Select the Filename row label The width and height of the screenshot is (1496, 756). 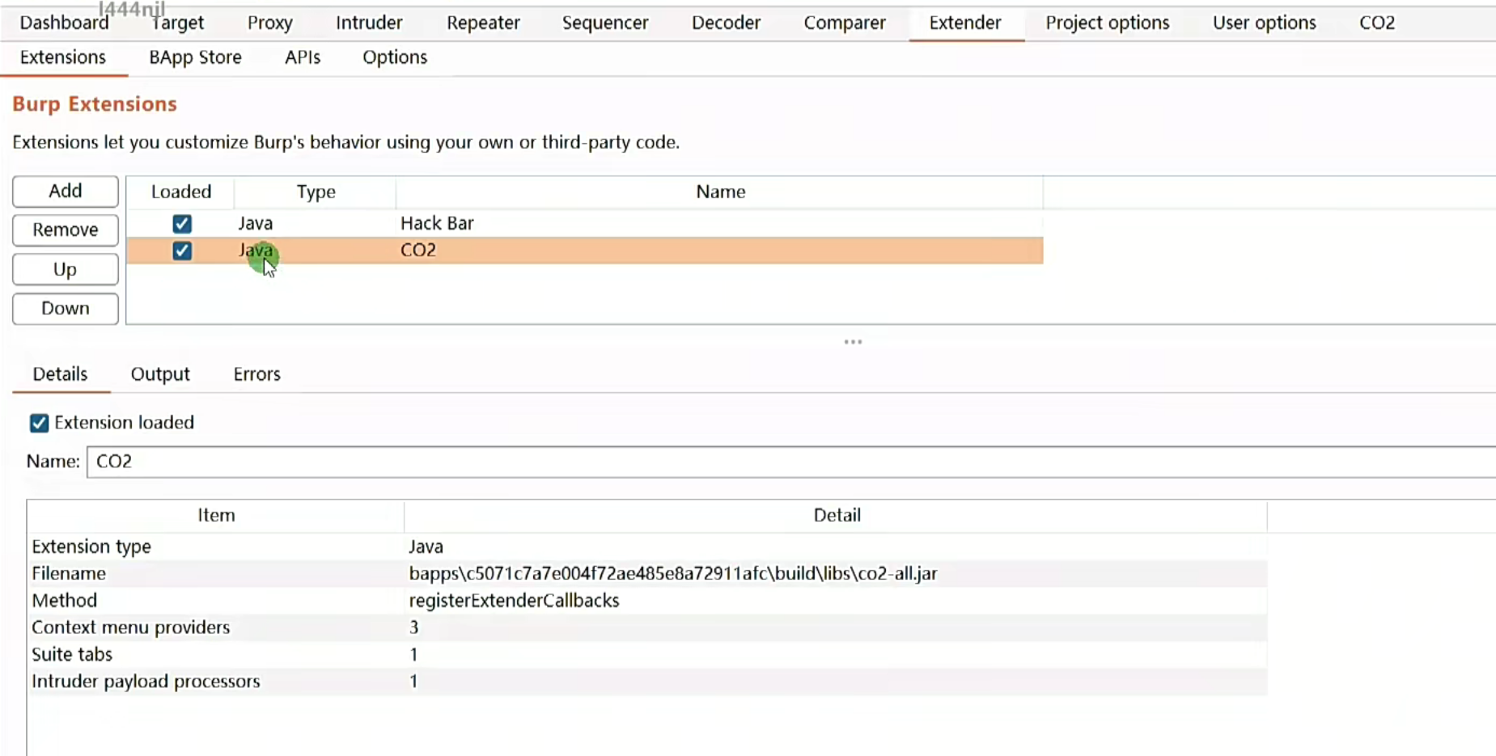coord(69,573)
